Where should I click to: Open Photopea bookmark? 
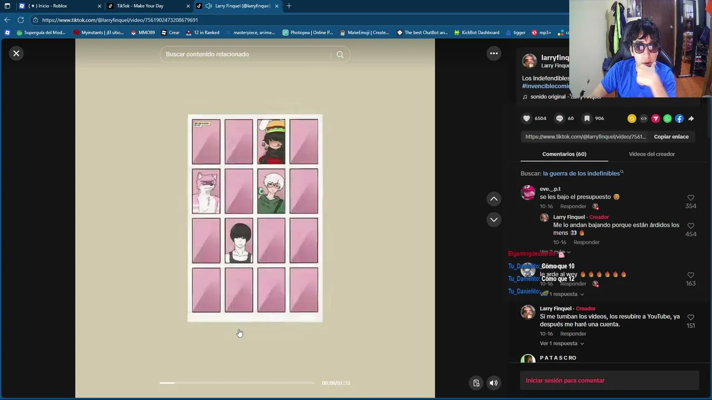[308, 33]
